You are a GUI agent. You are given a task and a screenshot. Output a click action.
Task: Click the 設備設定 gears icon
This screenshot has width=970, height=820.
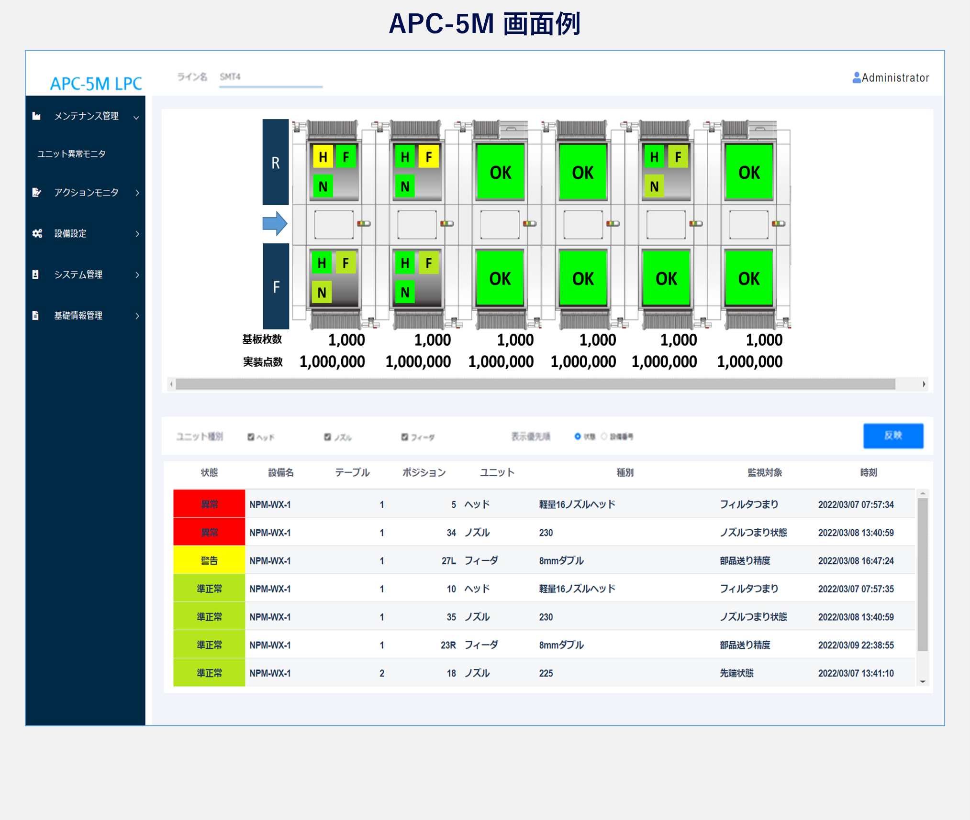(37, 233)
